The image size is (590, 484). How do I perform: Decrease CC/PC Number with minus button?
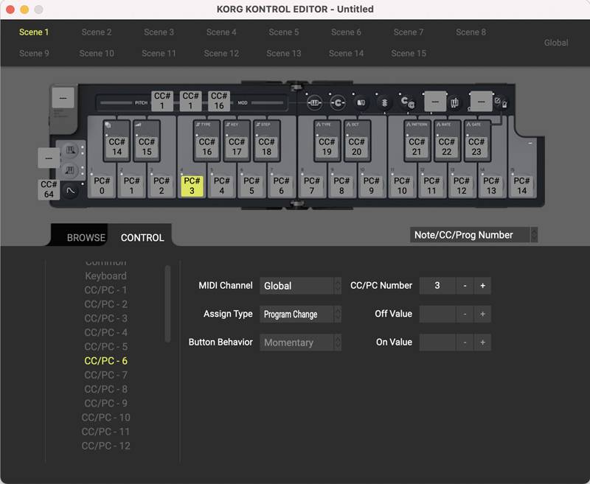tap(465, 286)
